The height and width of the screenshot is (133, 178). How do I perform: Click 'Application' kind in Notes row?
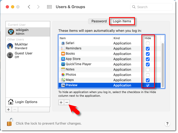pos(122,70)
